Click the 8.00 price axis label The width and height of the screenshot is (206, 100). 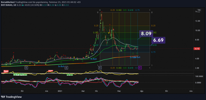(197, 40)
